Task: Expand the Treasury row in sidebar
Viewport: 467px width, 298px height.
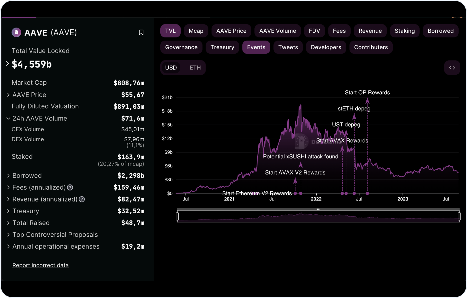Action: [x=8, y=211]
